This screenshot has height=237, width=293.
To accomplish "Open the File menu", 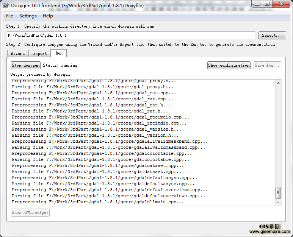I will (9, 16).
